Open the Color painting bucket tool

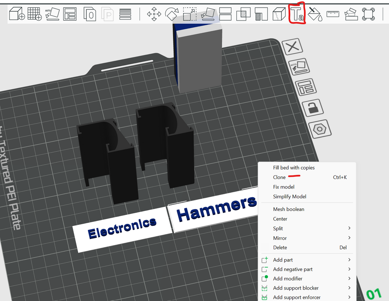pyautogui.click(x=315, y=14)
